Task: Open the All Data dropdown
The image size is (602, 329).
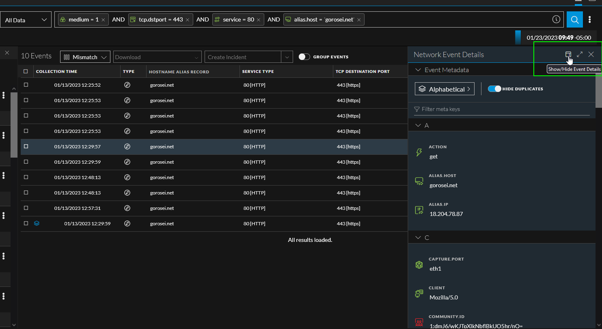Action: [x=26, y=20]
